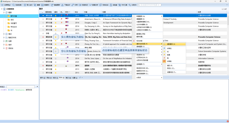Click the 标签标记 tag icon
This screenshot has height=123, width=229.
coord(80,5)
